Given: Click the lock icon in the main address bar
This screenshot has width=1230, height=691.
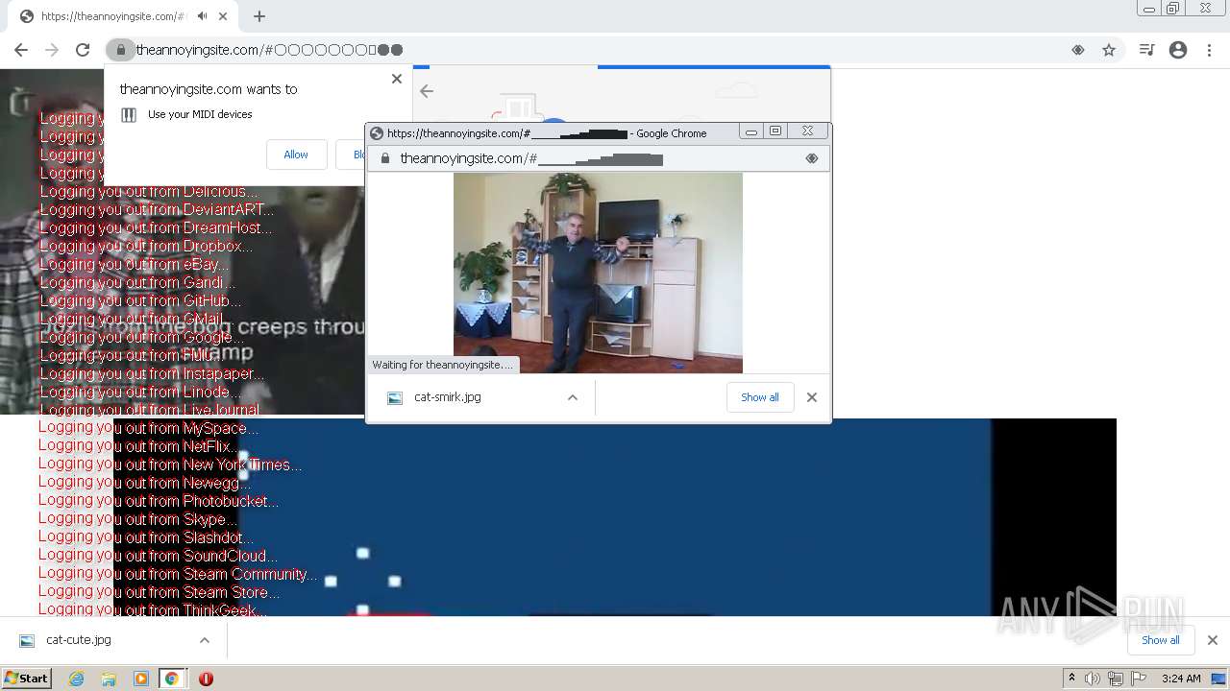Looking at the screenshot, I should coord(120,50).
